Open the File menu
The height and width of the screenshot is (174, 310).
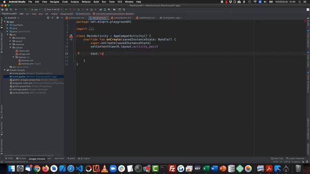coord(30,2)
